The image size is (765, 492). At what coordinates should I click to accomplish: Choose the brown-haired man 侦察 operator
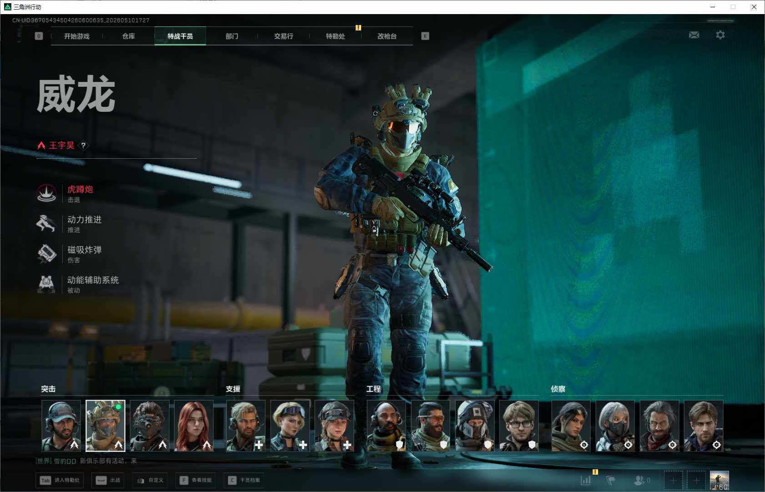click(703, 426)
